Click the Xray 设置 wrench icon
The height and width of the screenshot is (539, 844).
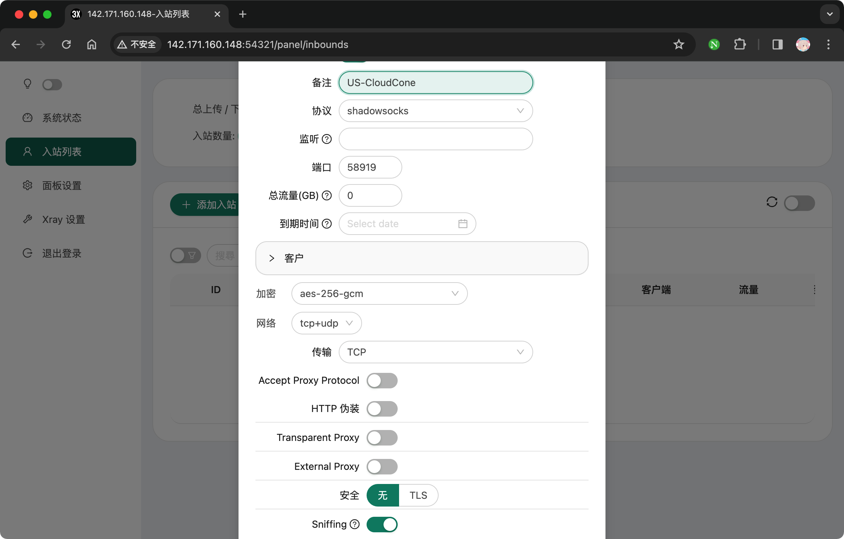click(x=28, y=219)
